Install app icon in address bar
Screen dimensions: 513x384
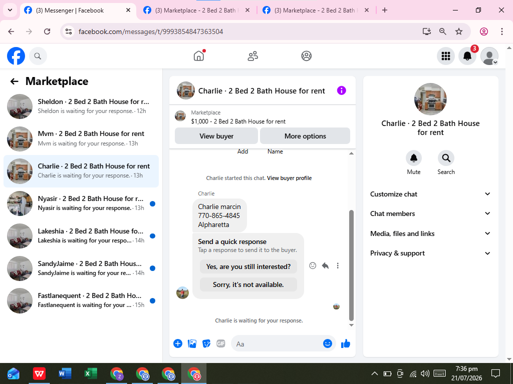click(427, 31)
